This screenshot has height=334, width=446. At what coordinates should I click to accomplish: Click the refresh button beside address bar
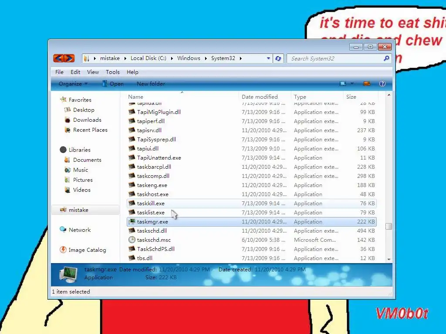[278, 59]
